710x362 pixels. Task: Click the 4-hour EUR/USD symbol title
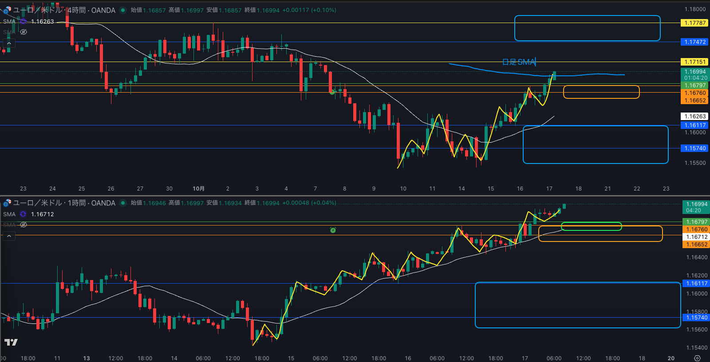pos(64,10)
